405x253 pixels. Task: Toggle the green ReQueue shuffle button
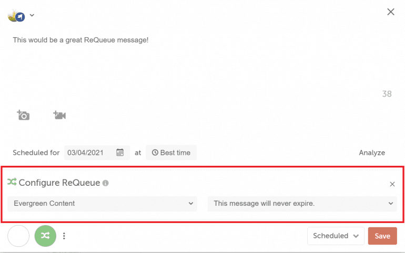(x=45, y=236)
